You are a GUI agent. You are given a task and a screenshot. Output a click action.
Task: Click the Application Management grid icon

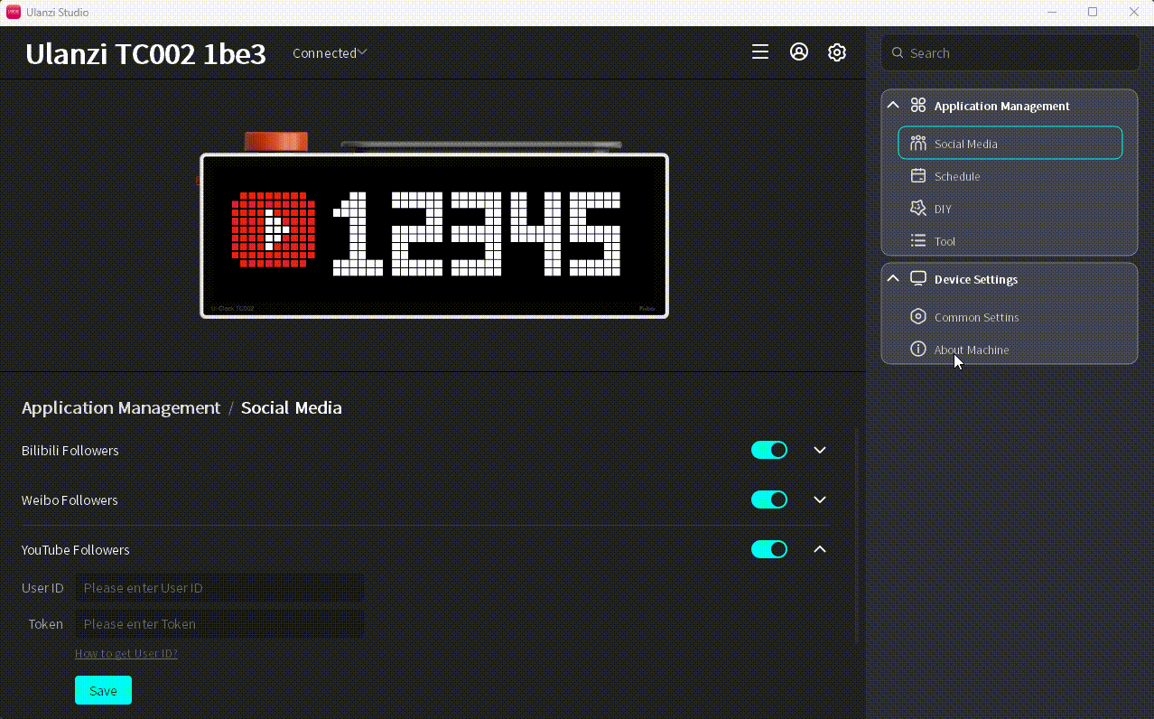[x=918, y=106]
